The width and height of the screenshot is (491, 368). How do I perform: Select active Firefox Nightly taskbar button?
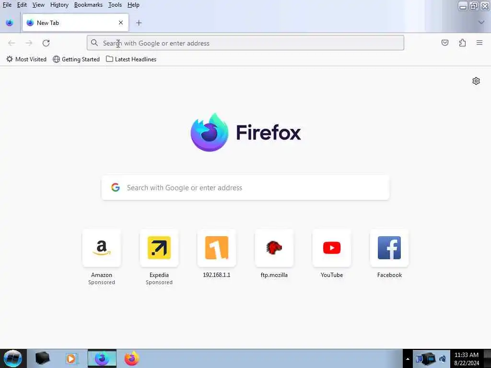pos(102,358)
